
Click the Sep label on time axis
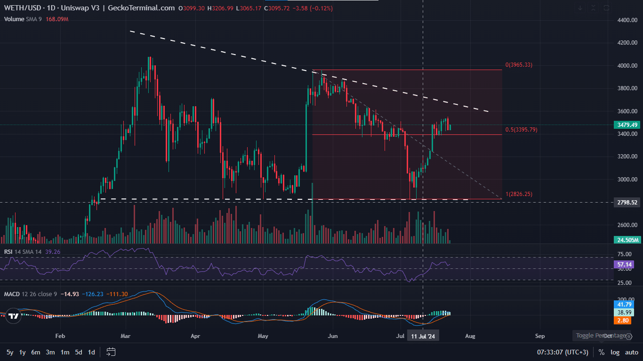point(539,336)
